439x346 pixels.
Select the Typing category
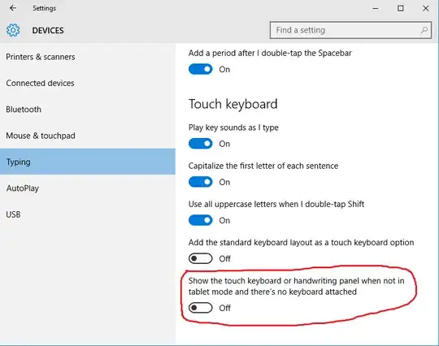[88, 162]
